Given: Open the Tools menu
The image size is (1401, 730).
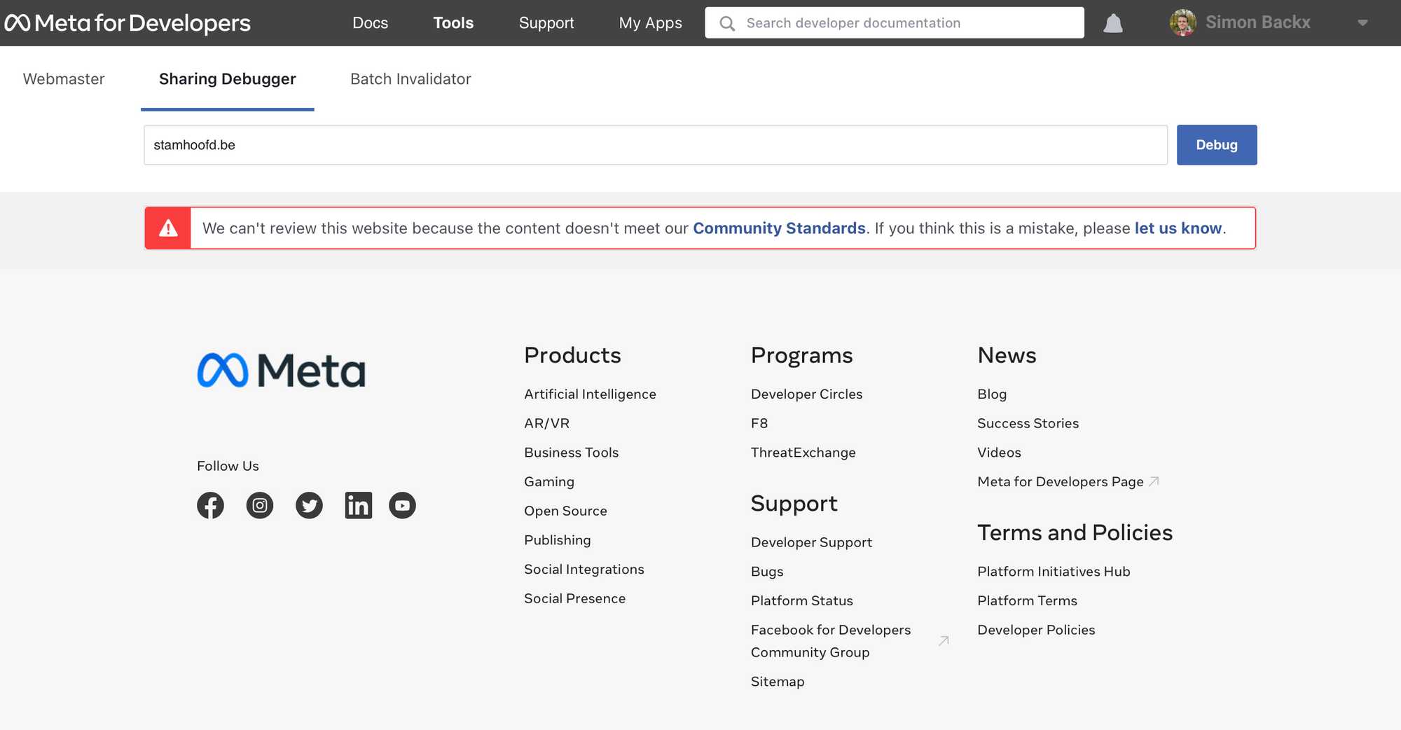Looking at the screenshot, I should (453, 23).
